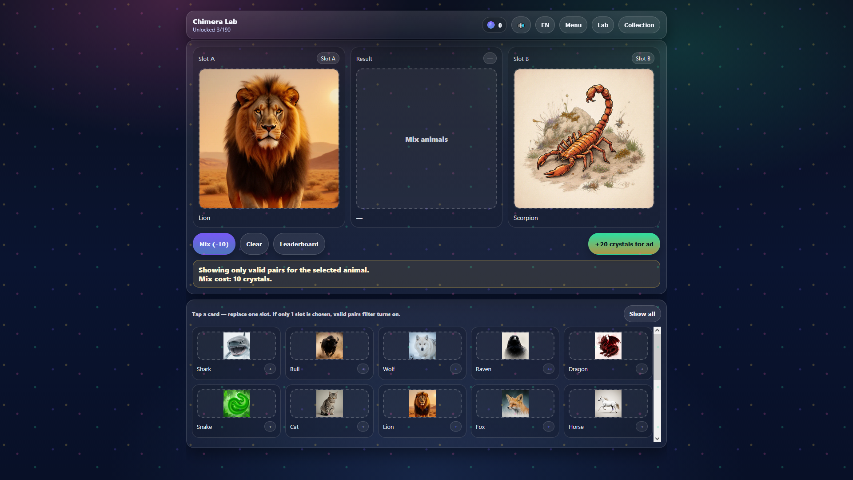Click the Mix (-10) button

click(214, 244)
